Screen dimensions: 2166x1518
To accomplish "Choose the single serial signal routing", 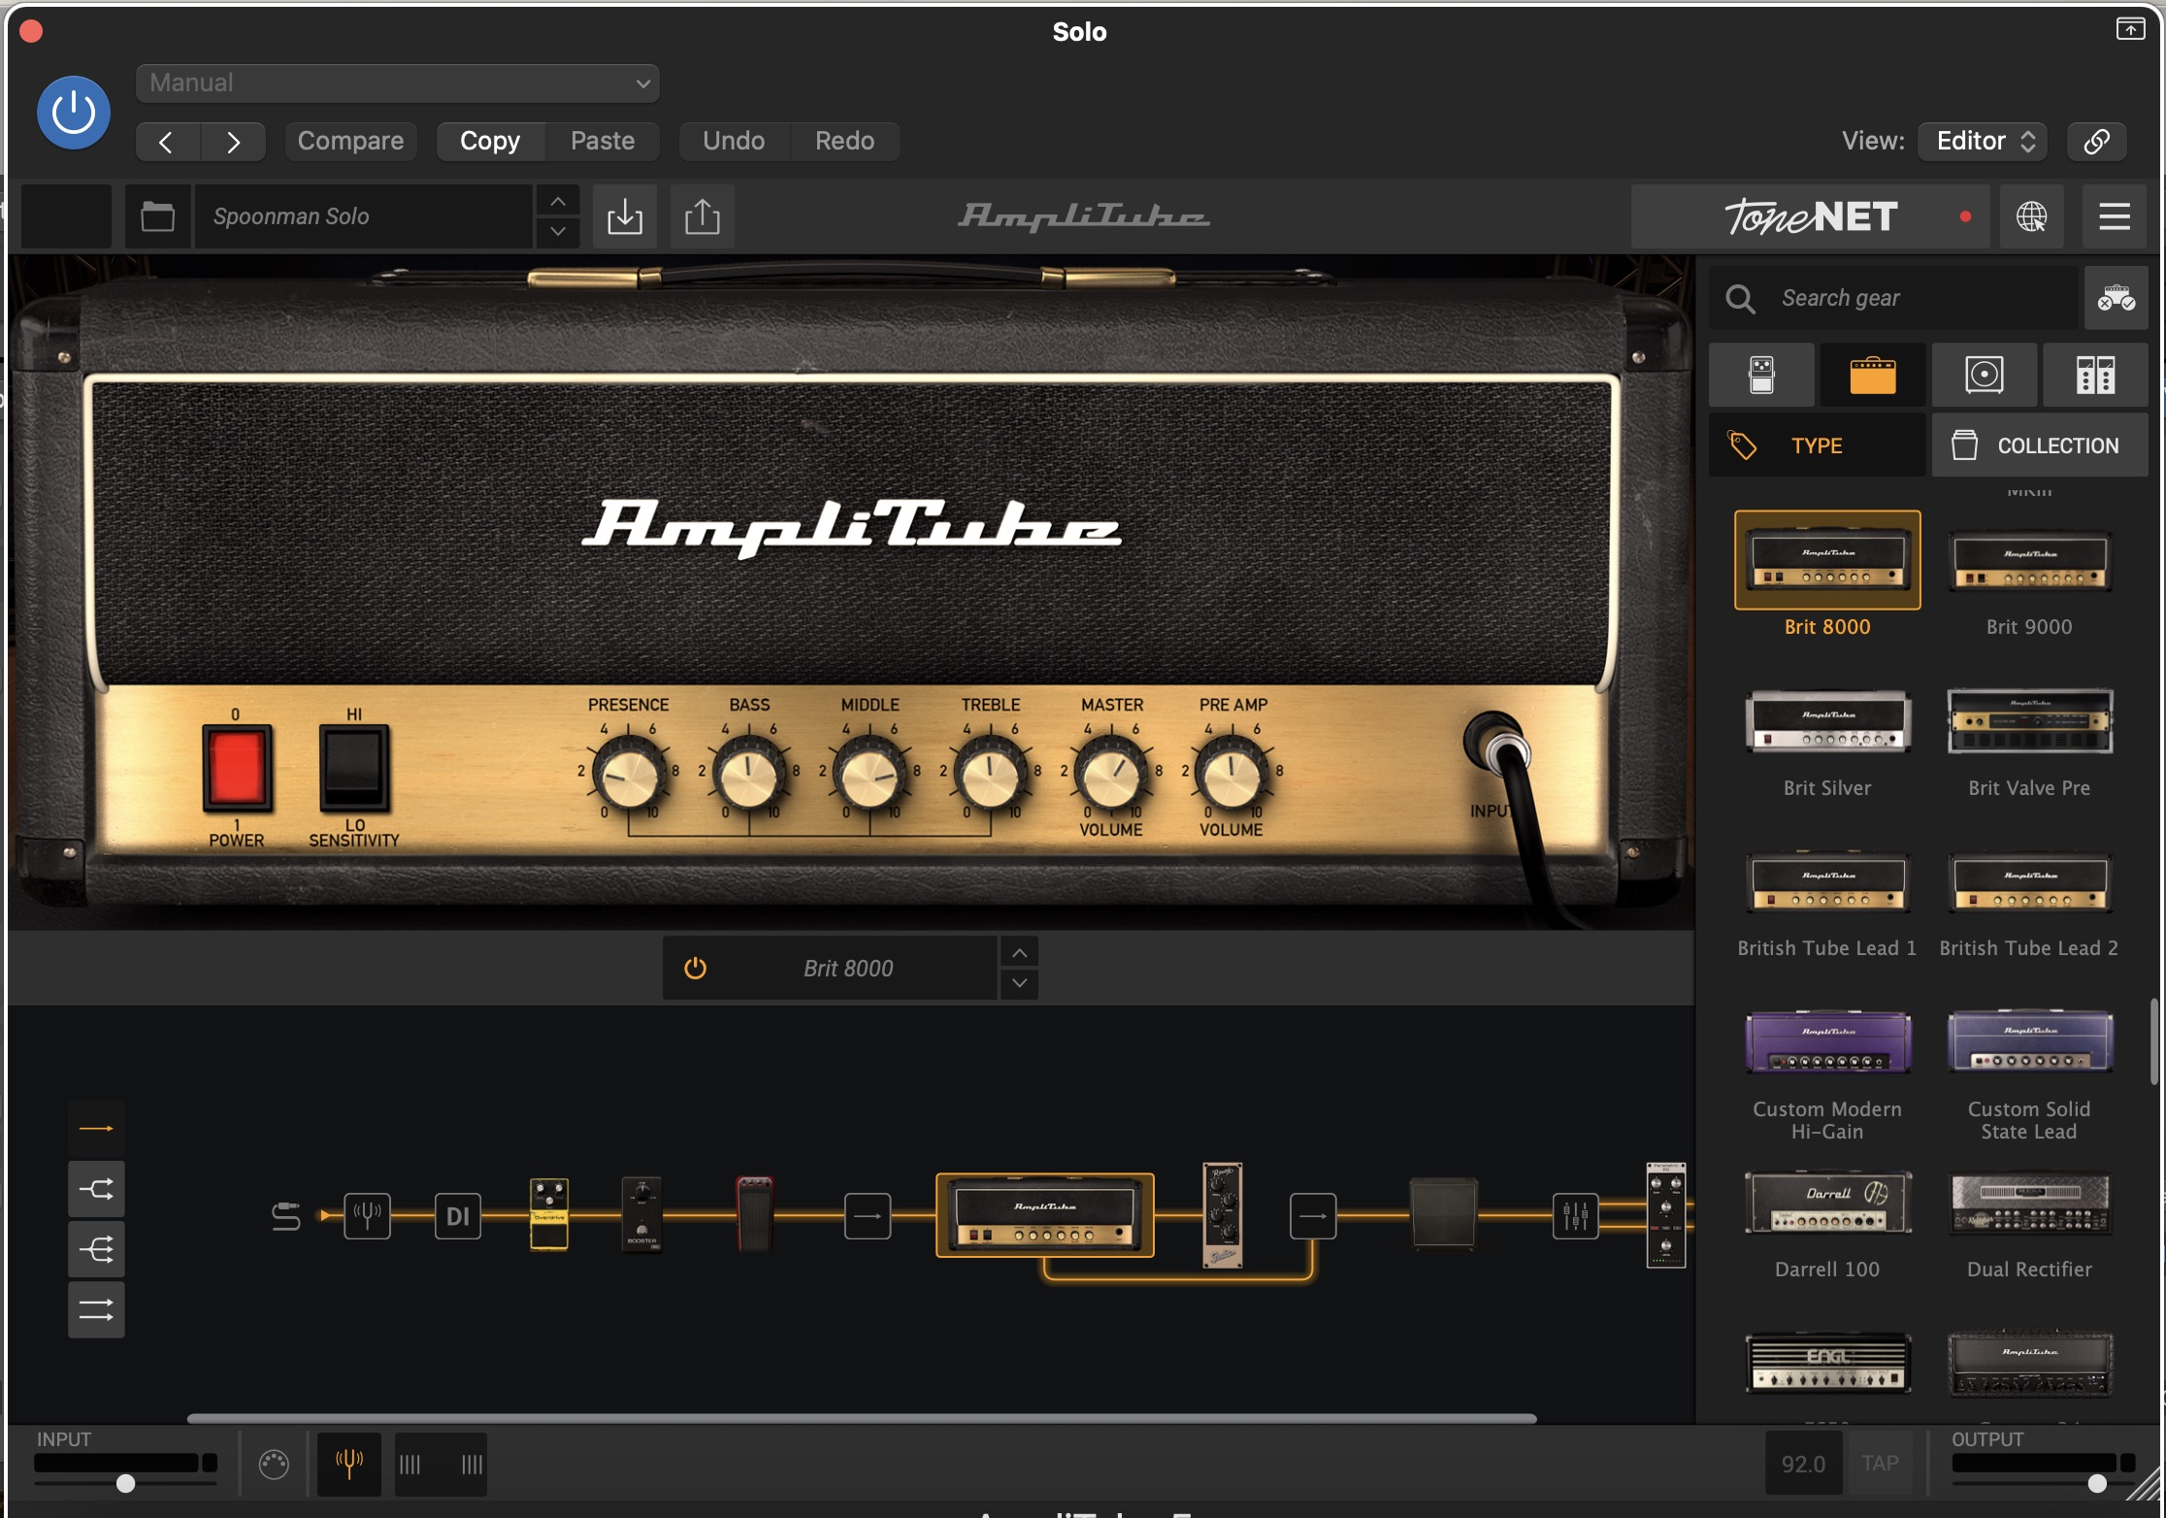I will coord(96,1129).
